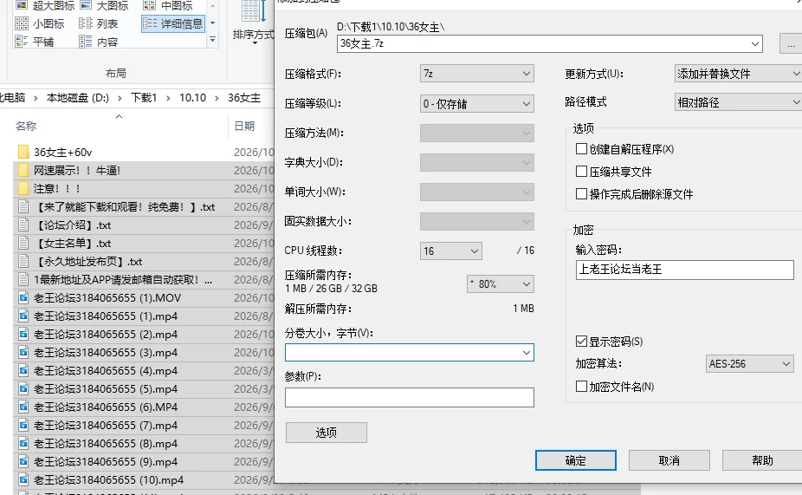This screenshot has width=802, height=495.
Task: Click text file icon of 【论坛介绍】.txt
Action: (x=23, y=225)
